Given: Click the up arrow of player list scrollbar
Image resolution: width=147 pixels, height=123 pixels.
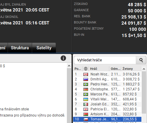Looking at the screenshot, I should (x=144, y=69).
